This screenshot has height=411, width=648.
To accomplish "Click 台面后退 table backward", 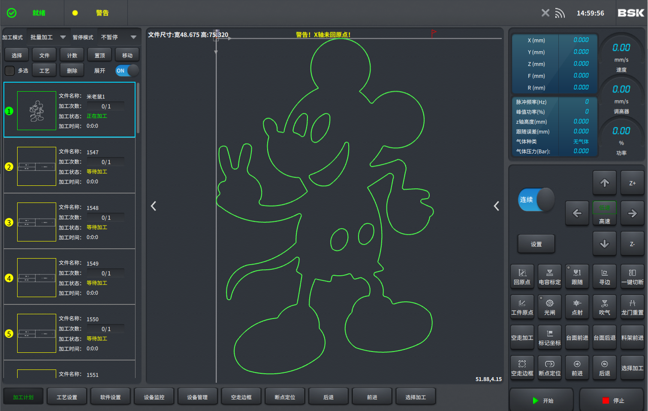I will (604, 337).
